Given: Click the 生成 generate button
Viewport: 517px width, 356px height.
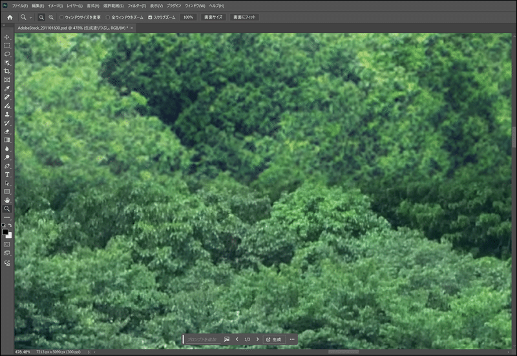Looking at the screenshot, I should (273, 339).
